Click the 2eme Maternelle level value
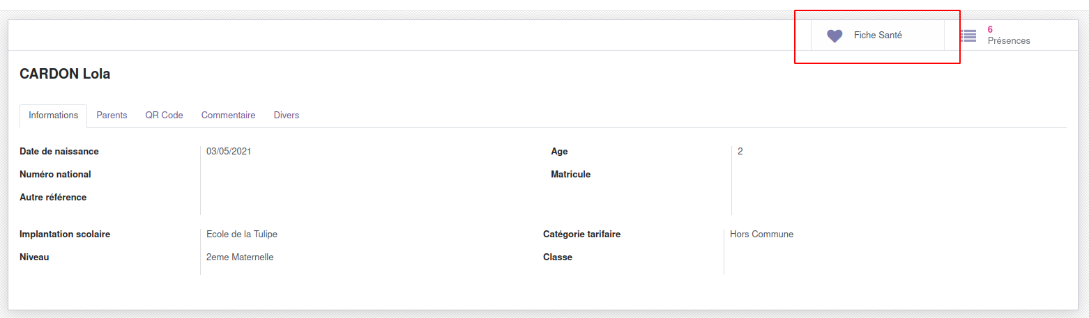The width and height of the screenshot is (1089, 318). coord(240,257)
